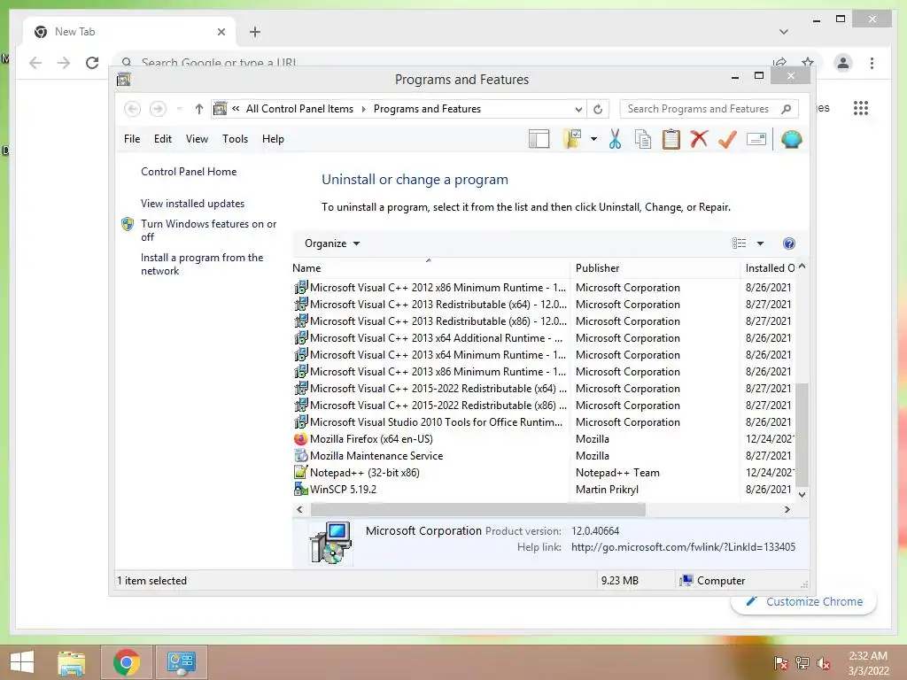Viewport: 907px width, 680px height.
Task: Click All Control Panel Items breadcrumb
Action: (299, 109)
